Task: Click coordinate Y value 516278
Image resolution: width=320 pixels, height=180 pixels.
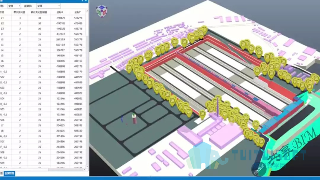Action: point(78,18)
